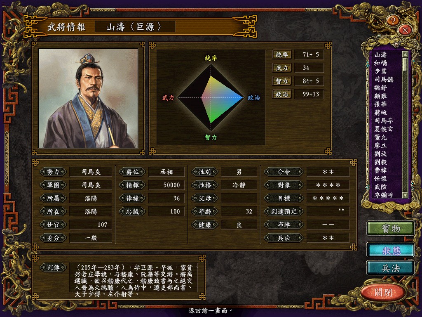Switch to the 兵法 tactics tab

[x=391, y=268]
